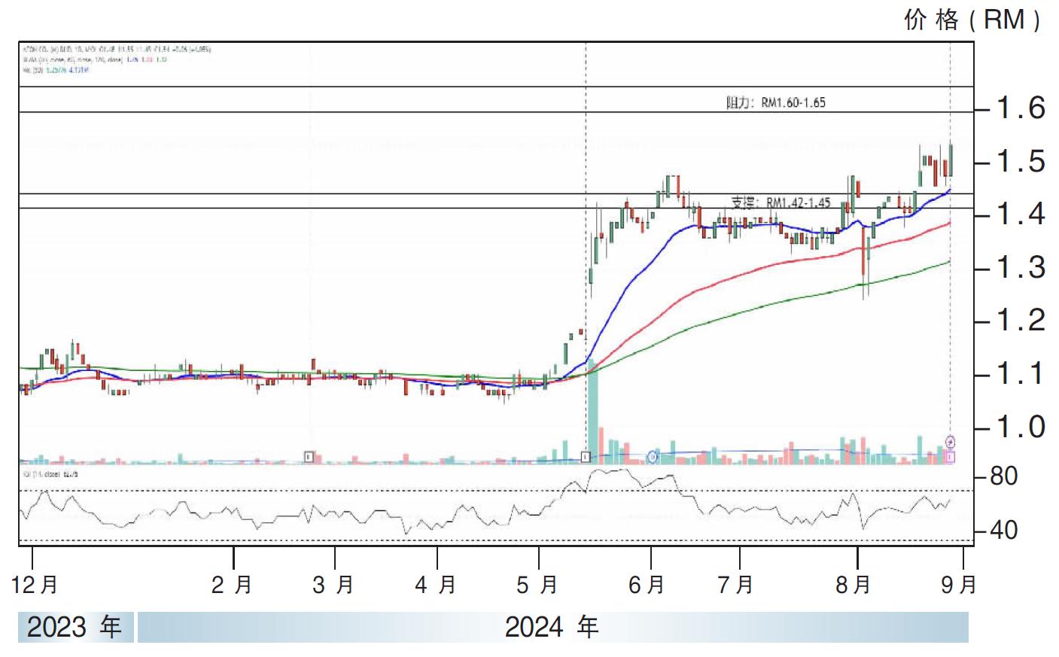Click the 1.0 price axis label
1059x657 pixels.
(1020, 427)
